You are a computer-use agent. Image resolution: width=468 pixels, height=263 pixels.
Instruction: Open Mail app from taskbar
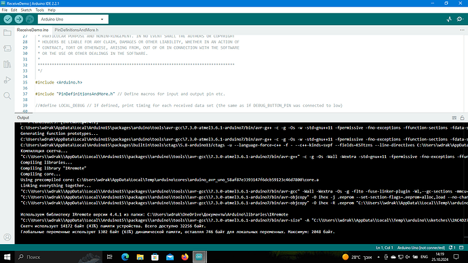pos(170,257)
